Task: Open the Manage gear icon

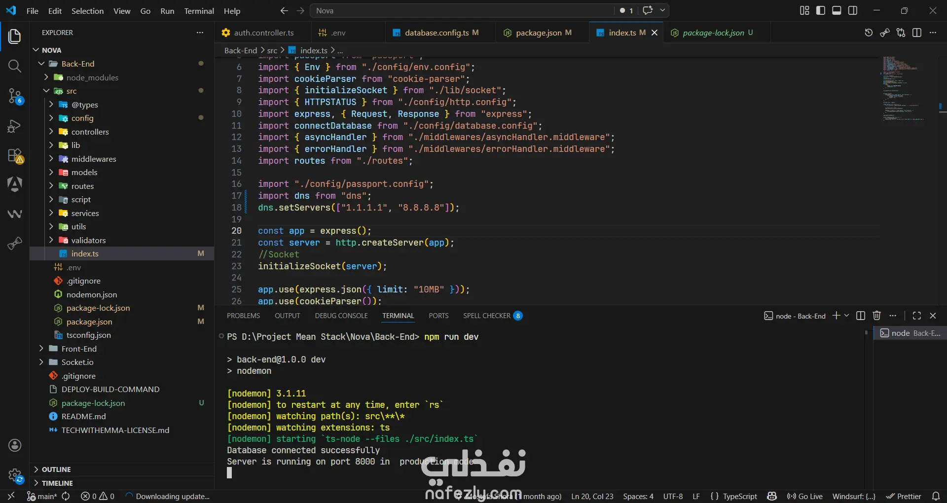Action: pyautogui.click(x=14, y=475)
